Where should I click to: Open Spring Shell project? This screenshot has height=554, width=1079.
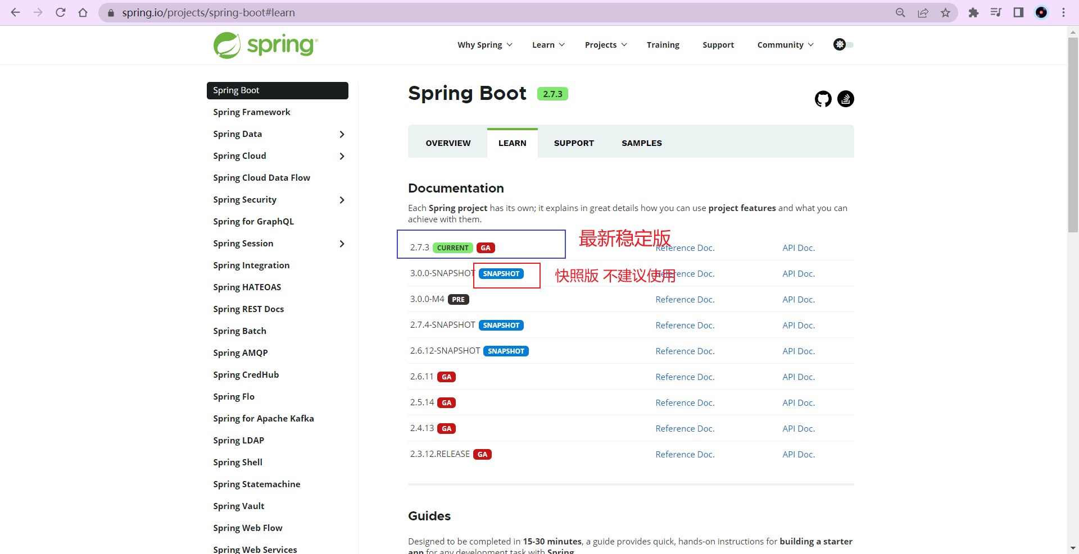pos(238,463)
